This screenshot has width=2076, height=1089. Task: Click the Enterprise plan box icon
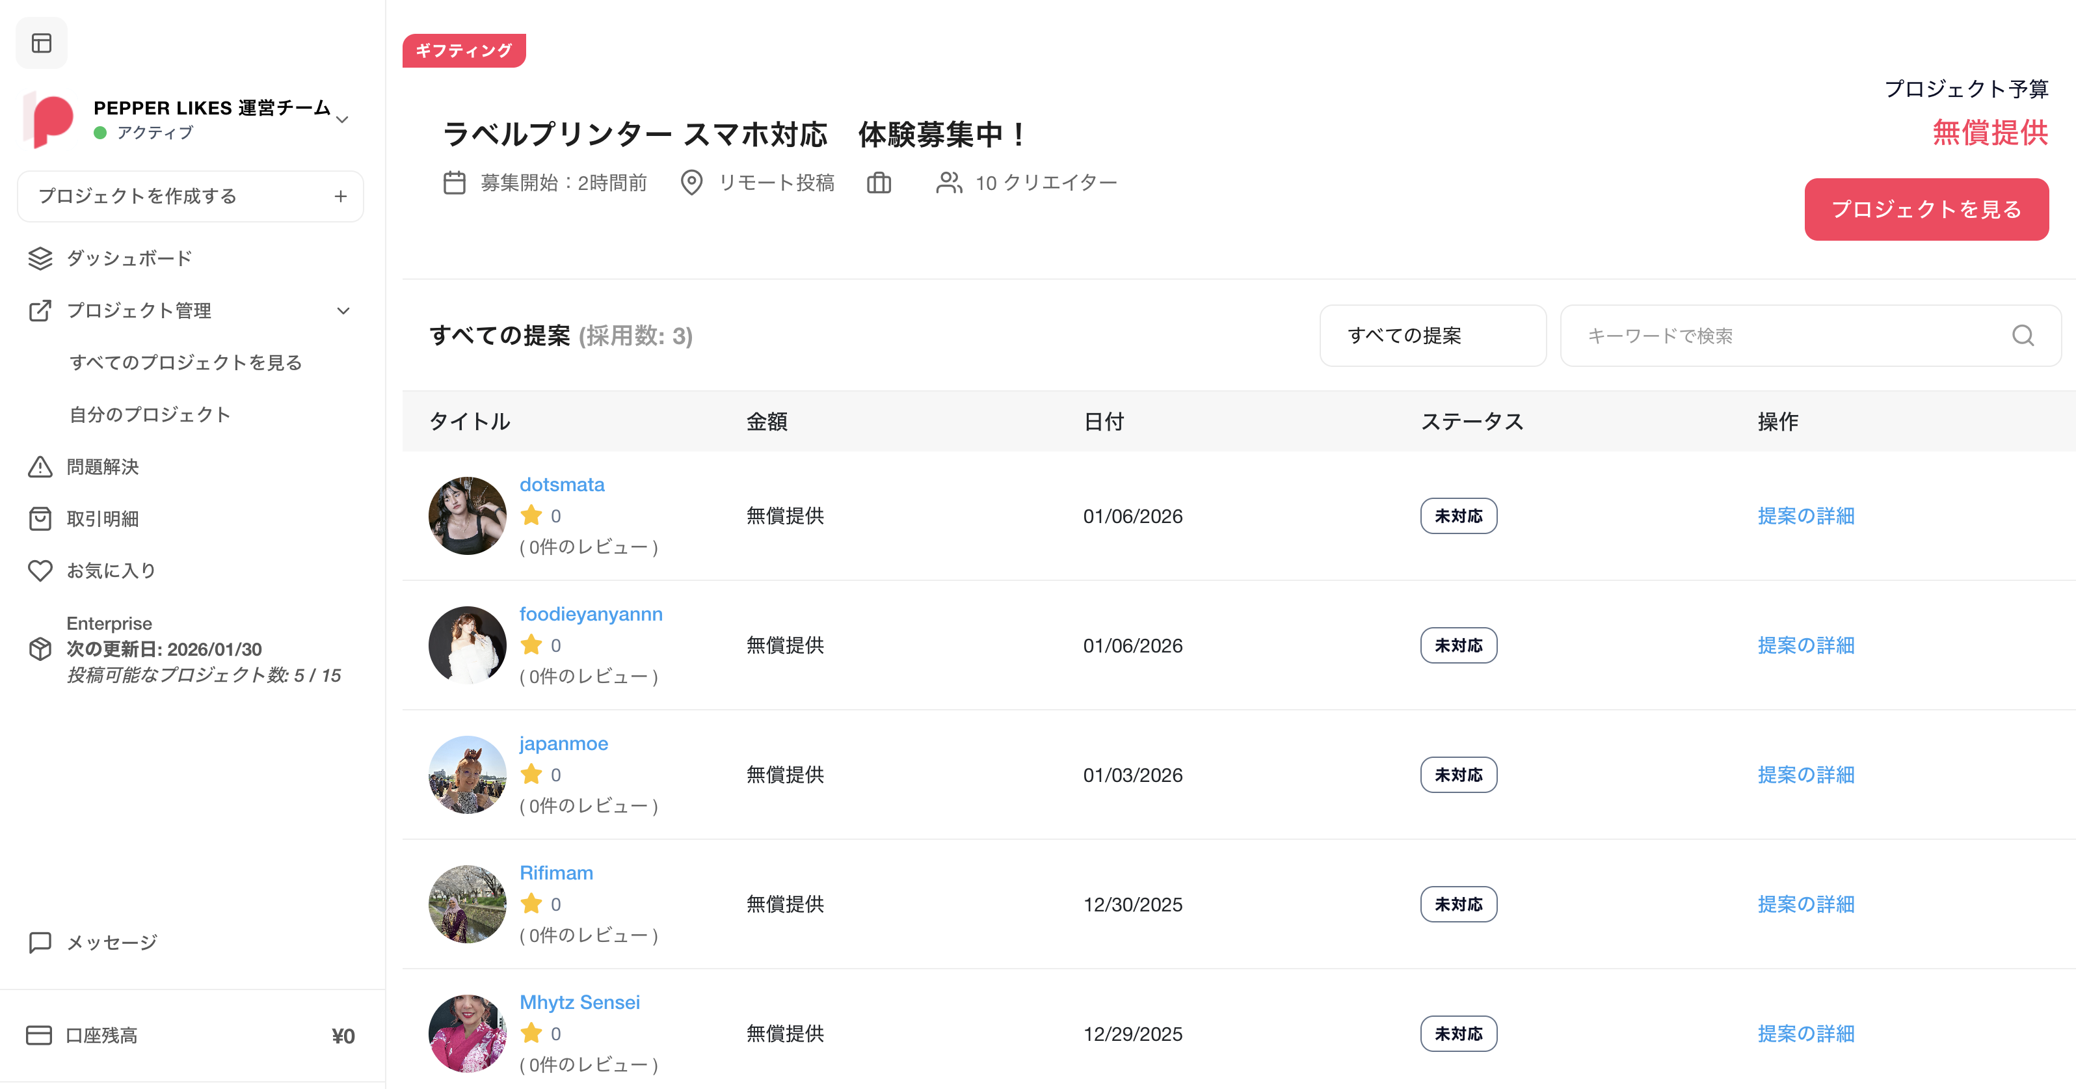[40, 649]
